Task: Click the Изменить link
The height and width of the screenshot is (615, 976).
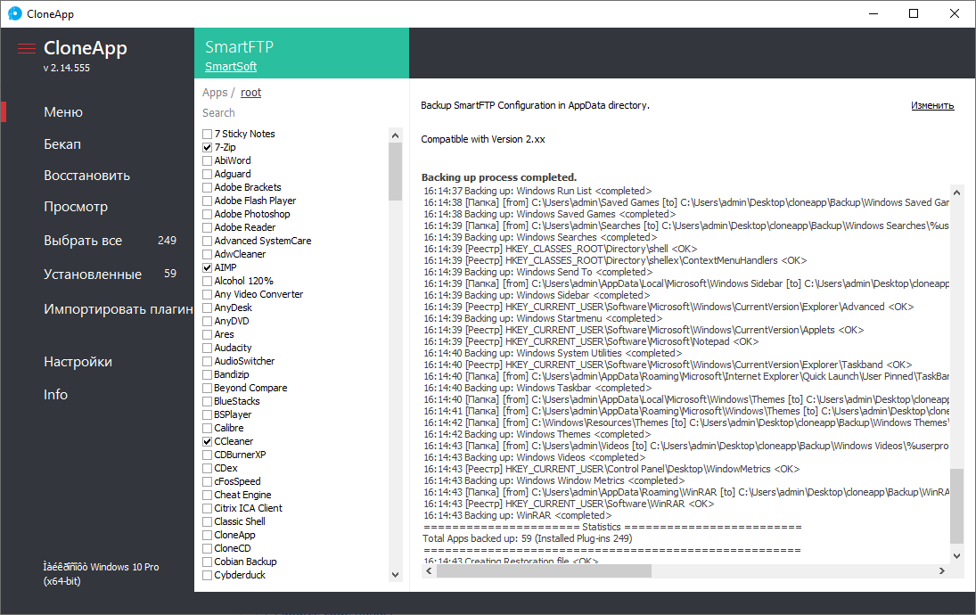Action: tap(932, 105)
